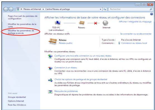
Task: Click the Réseau bench icon in network map
Action: 82,23
